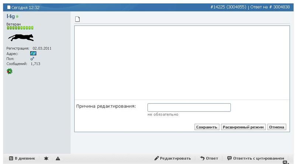Click the post icon above the editor
295x164 pixels.
coord(77,19)
